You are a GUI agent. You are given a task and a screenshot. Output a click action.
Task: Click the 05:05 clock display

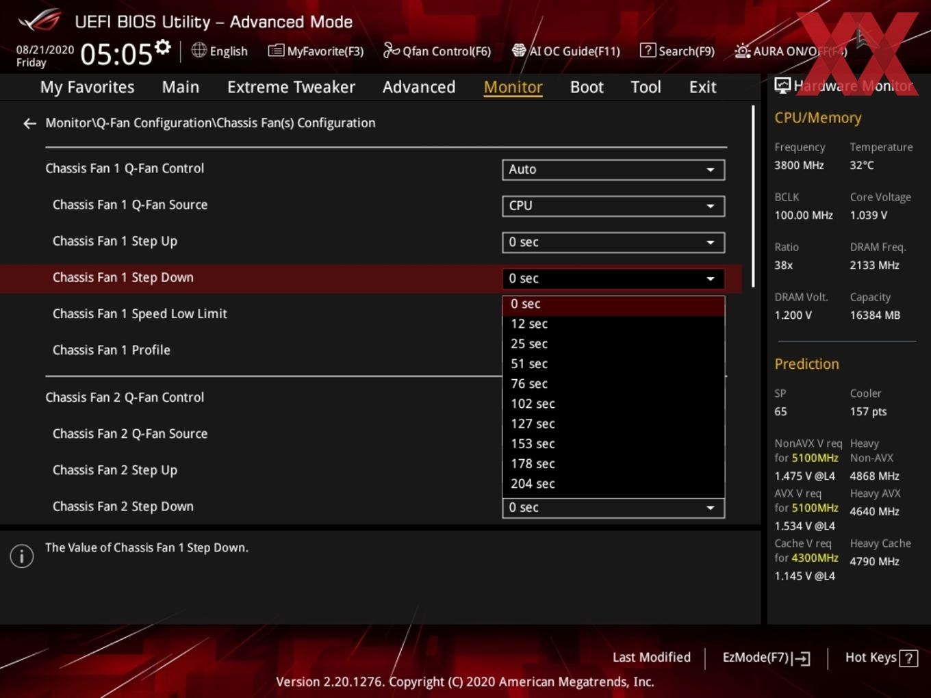click(x=116, y=54)
